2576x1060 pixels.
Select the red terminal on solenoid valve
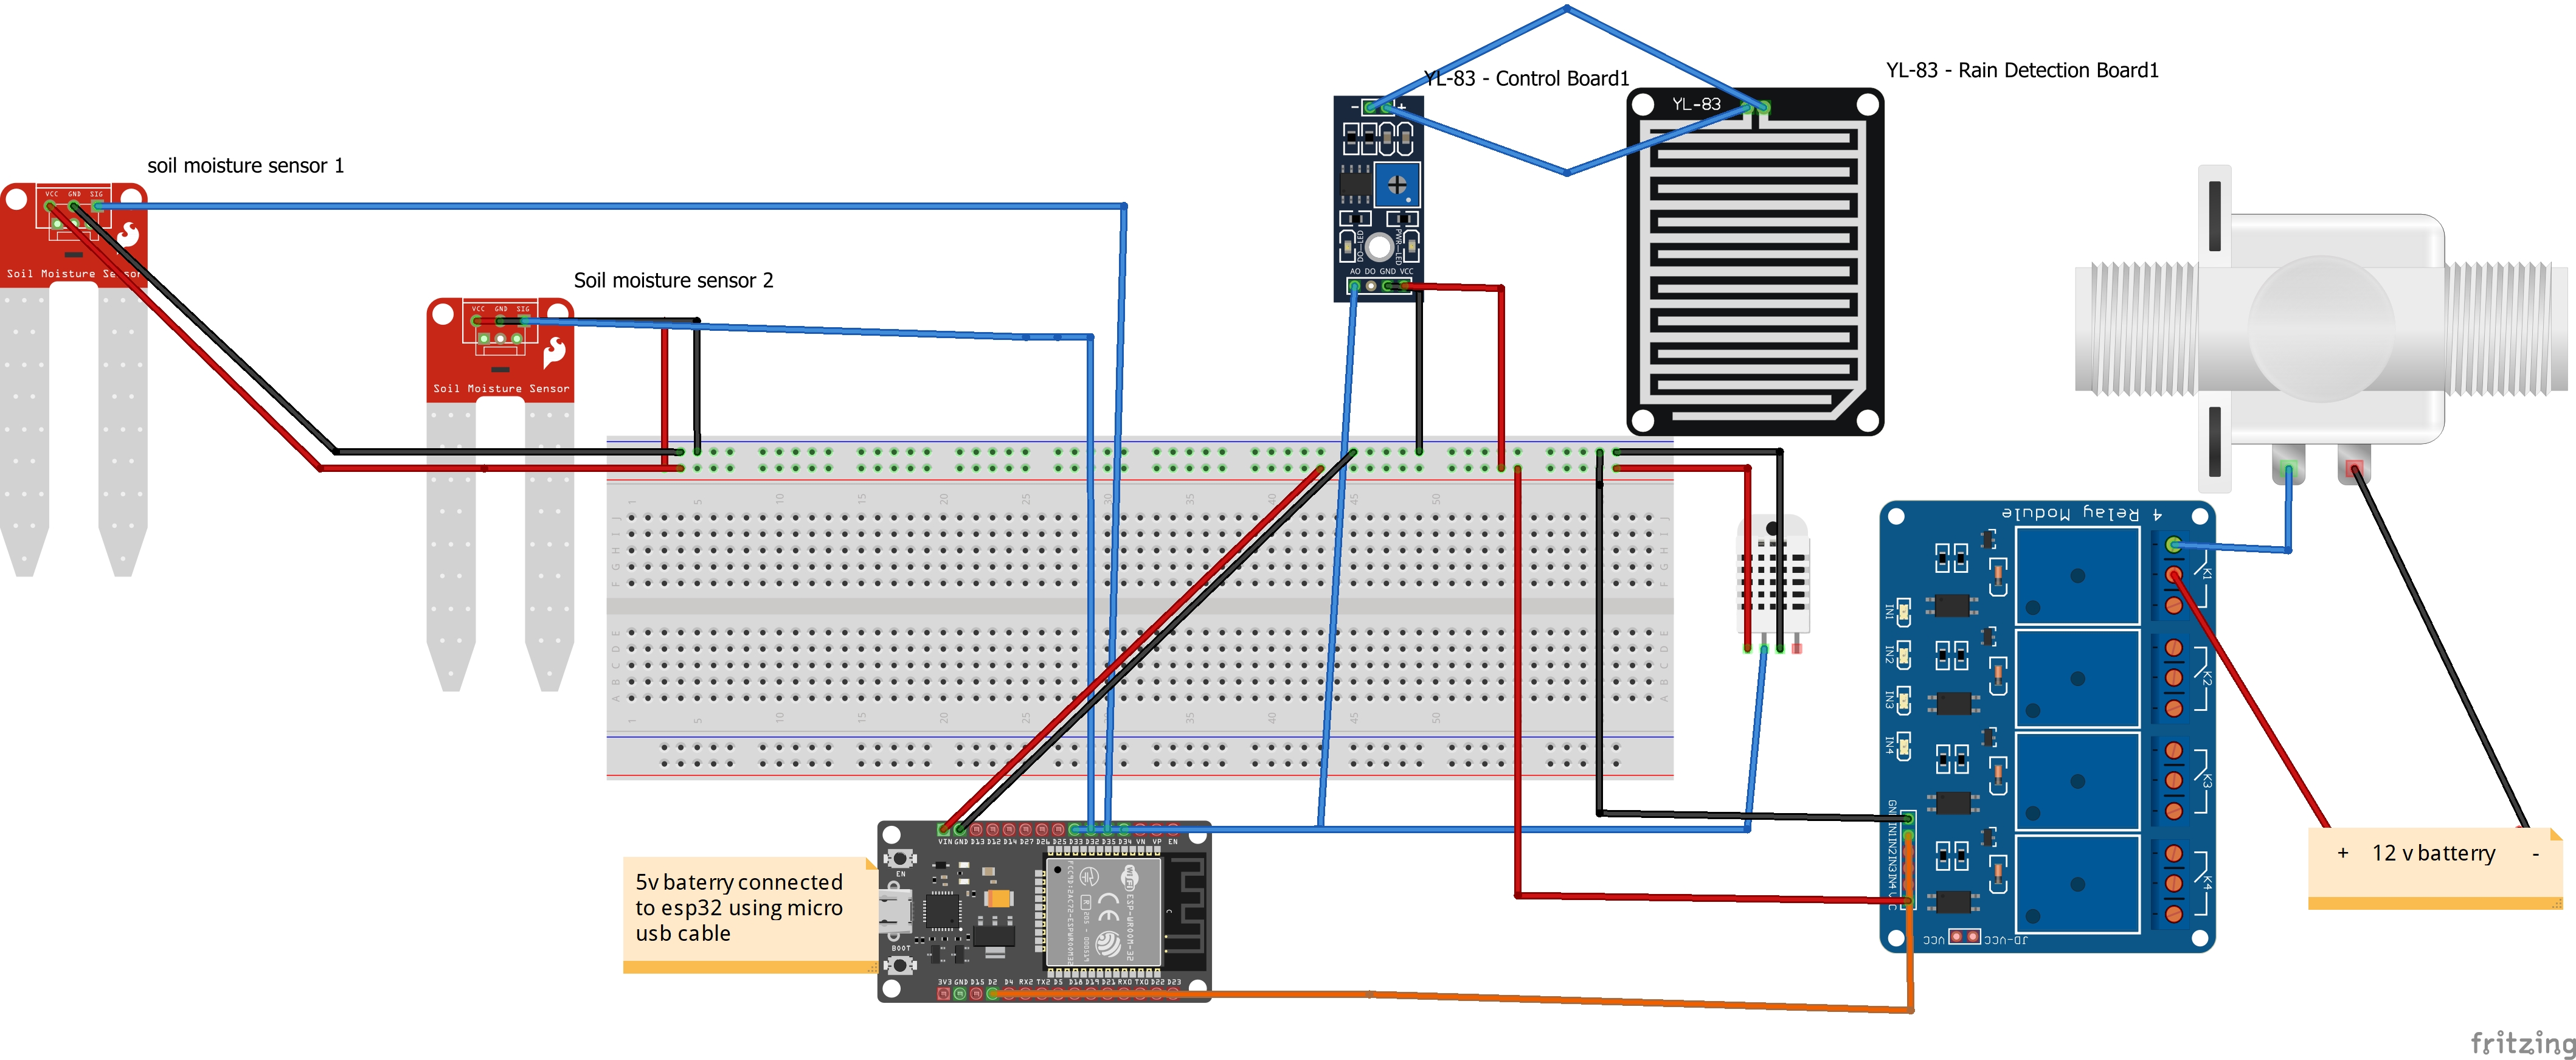point(2354,469)
